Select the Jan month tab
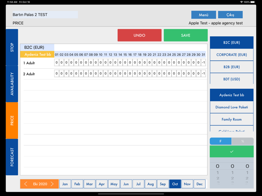 coord(65,184)
